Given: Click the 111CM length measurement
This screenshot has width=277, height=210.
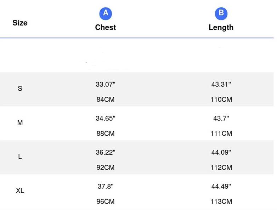Looking at the screenshot, I should [x=221, y=134].
